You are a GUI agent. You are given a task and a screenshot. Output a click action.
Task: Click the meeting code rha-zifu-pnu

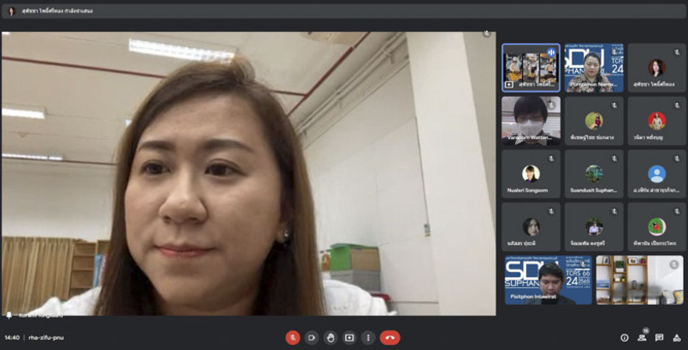pyautogui.click(x=46, y=337)
